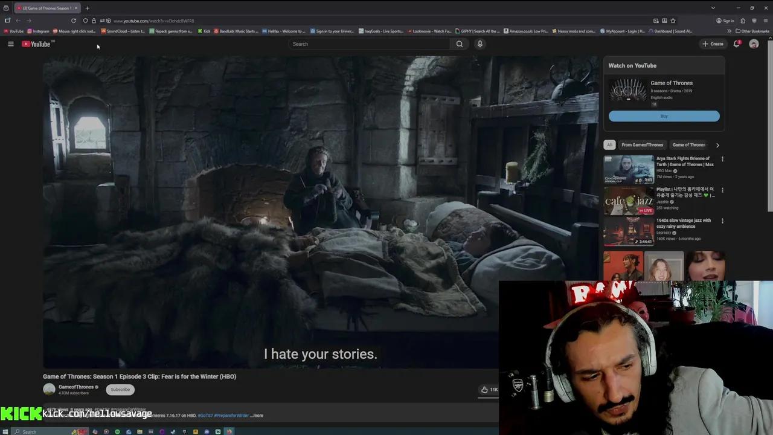This screenshot has height=435, width=773.
Task: Click the Buy button for Game of Thrones
Action: (x=664, y=116)
